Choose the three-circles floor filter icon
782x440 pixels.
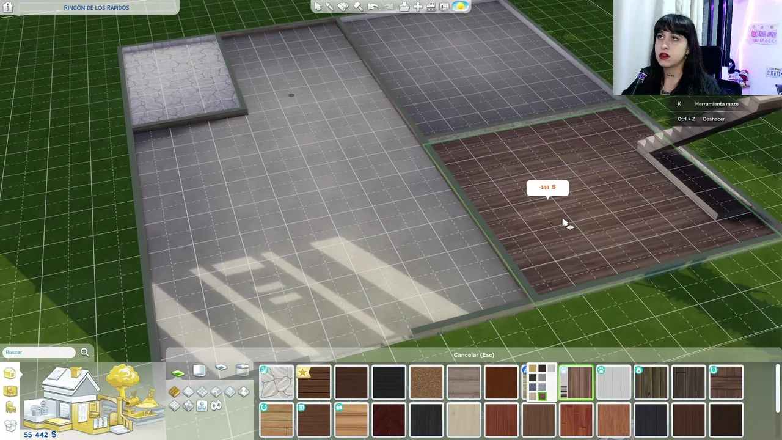coord(202,406)
